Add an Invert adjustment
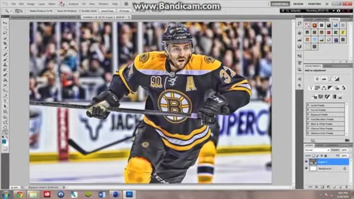 314,97
